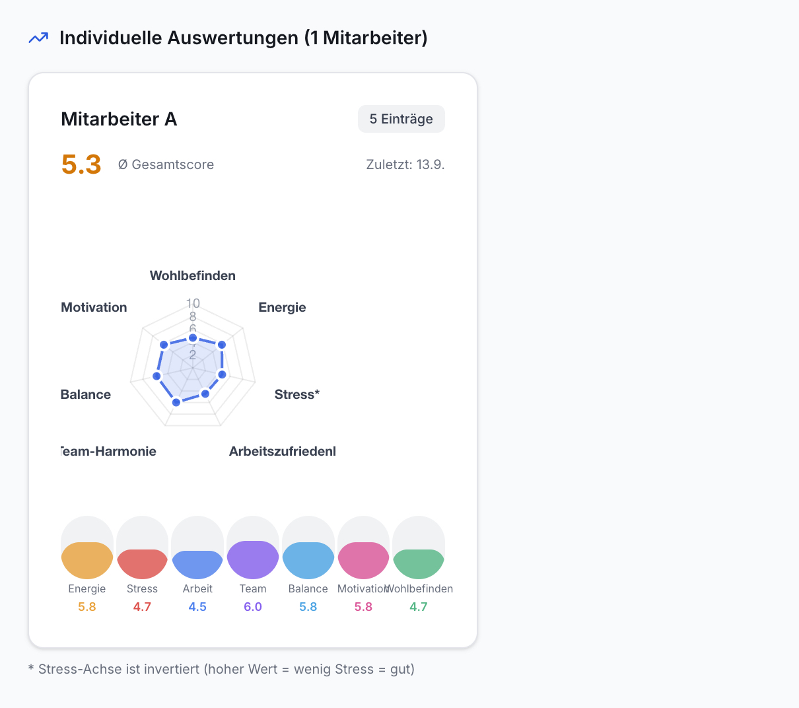799x708 pixels.
Task: Click the Wohlbefinden radar axis label
Action: click(193, 275)
